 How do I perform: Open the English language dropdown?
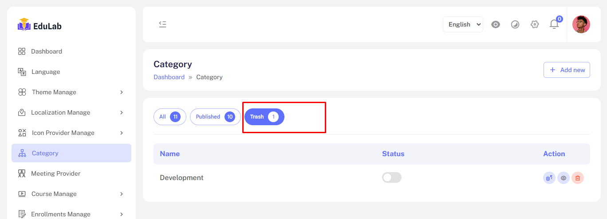[463, 24]
